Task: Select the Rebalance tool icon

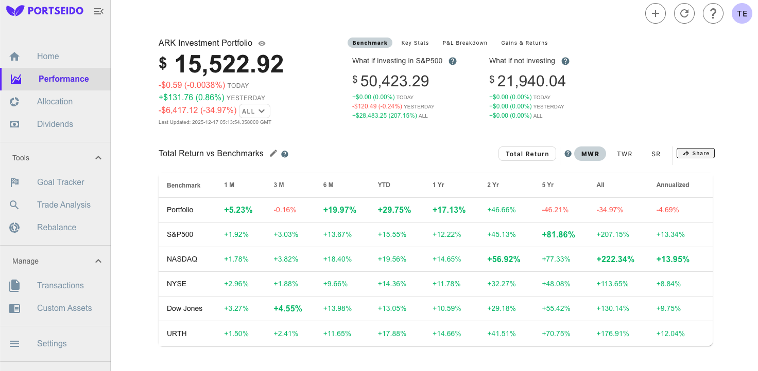Action: (x=15, y=227)
